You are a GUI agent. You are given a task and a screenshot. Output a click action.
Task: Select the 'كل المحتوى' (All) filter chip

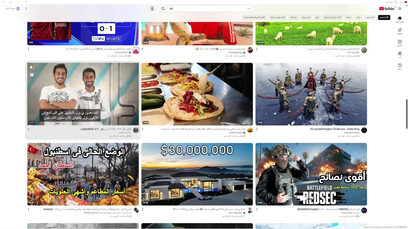384,17
